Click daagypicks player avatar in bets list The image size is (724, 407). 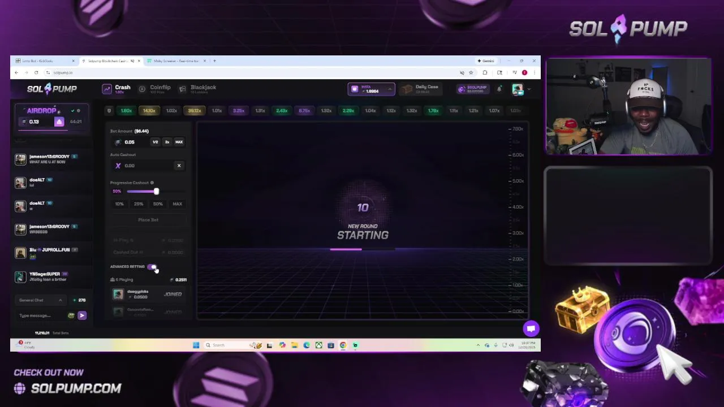click(118, 294)
